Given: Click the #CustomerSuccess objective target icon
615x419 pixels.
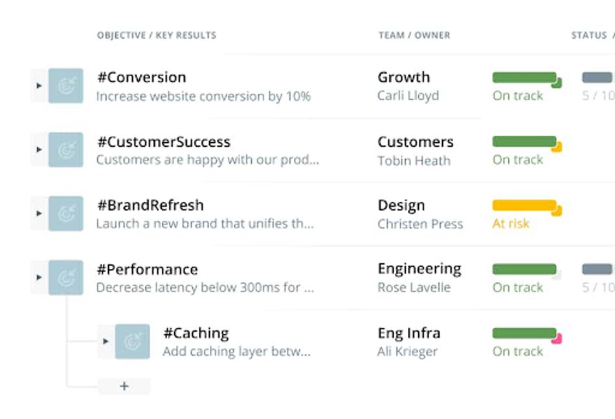Looking at the screenshot, I should 66,149.
